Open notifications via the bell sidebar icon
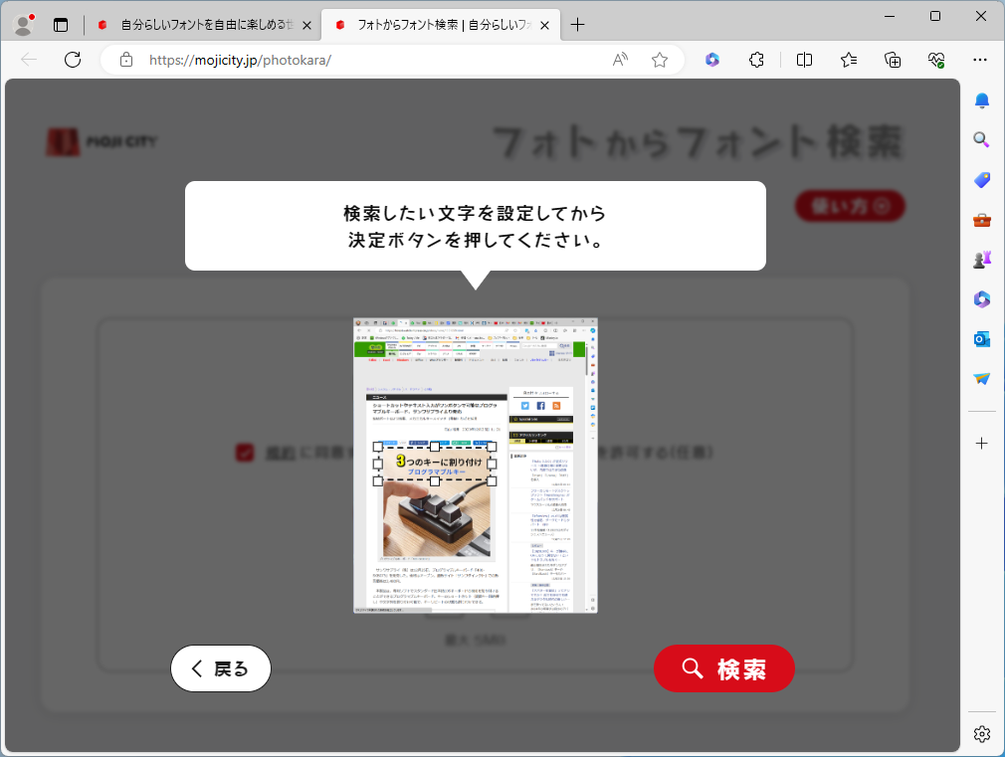The height and width of the screenshot is (757, 1005). tap(981, 100)
